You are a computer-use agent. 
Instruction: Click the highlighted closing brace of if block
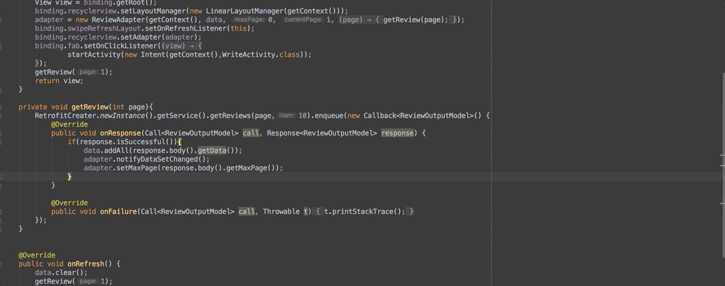tap(69, 177)
